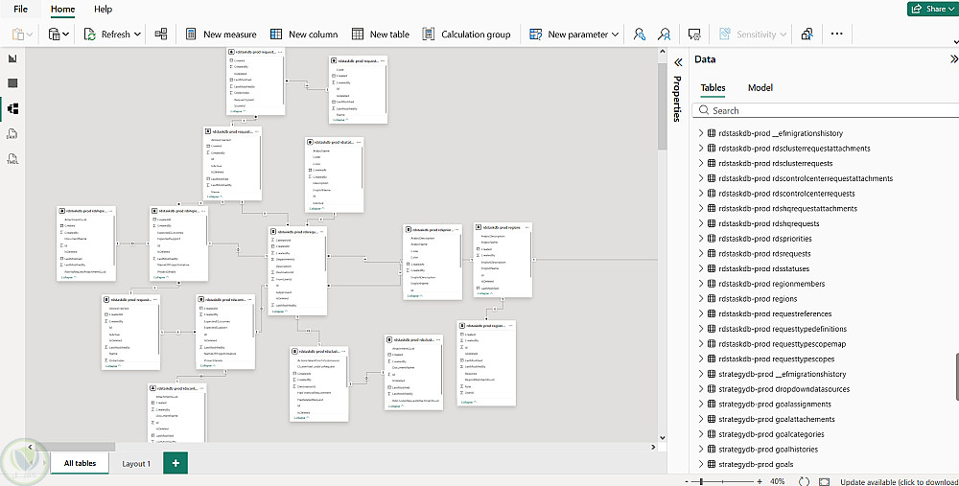This screenshot has width=959, height=486.
Task: Create a New measure
Action: click(222, 35)
